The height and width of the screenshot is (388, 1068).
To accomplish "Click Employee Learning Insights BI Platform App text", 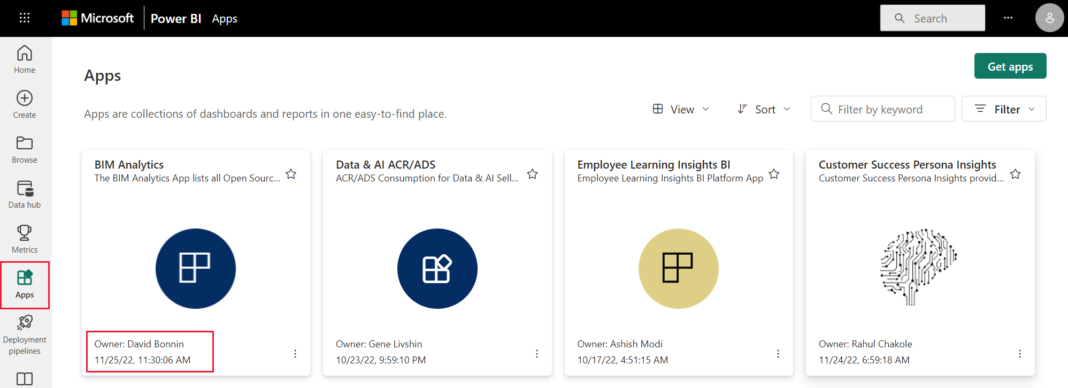I will 670,178.
